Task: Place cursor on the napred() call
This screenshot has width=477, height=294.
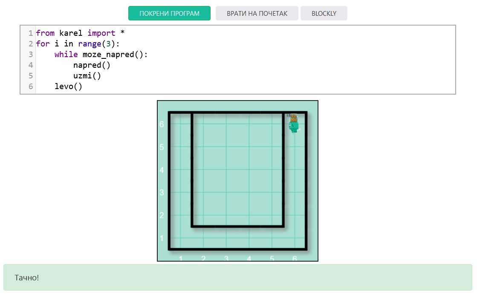Action: (92, 65)
